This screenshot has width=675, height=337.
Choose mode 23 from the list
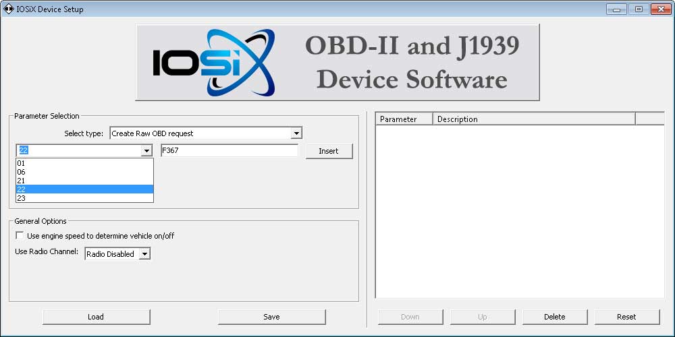coord(84,198)
